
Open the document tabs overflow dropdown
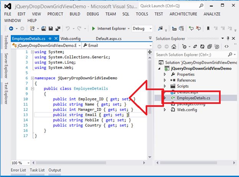[x=150, y=38]
